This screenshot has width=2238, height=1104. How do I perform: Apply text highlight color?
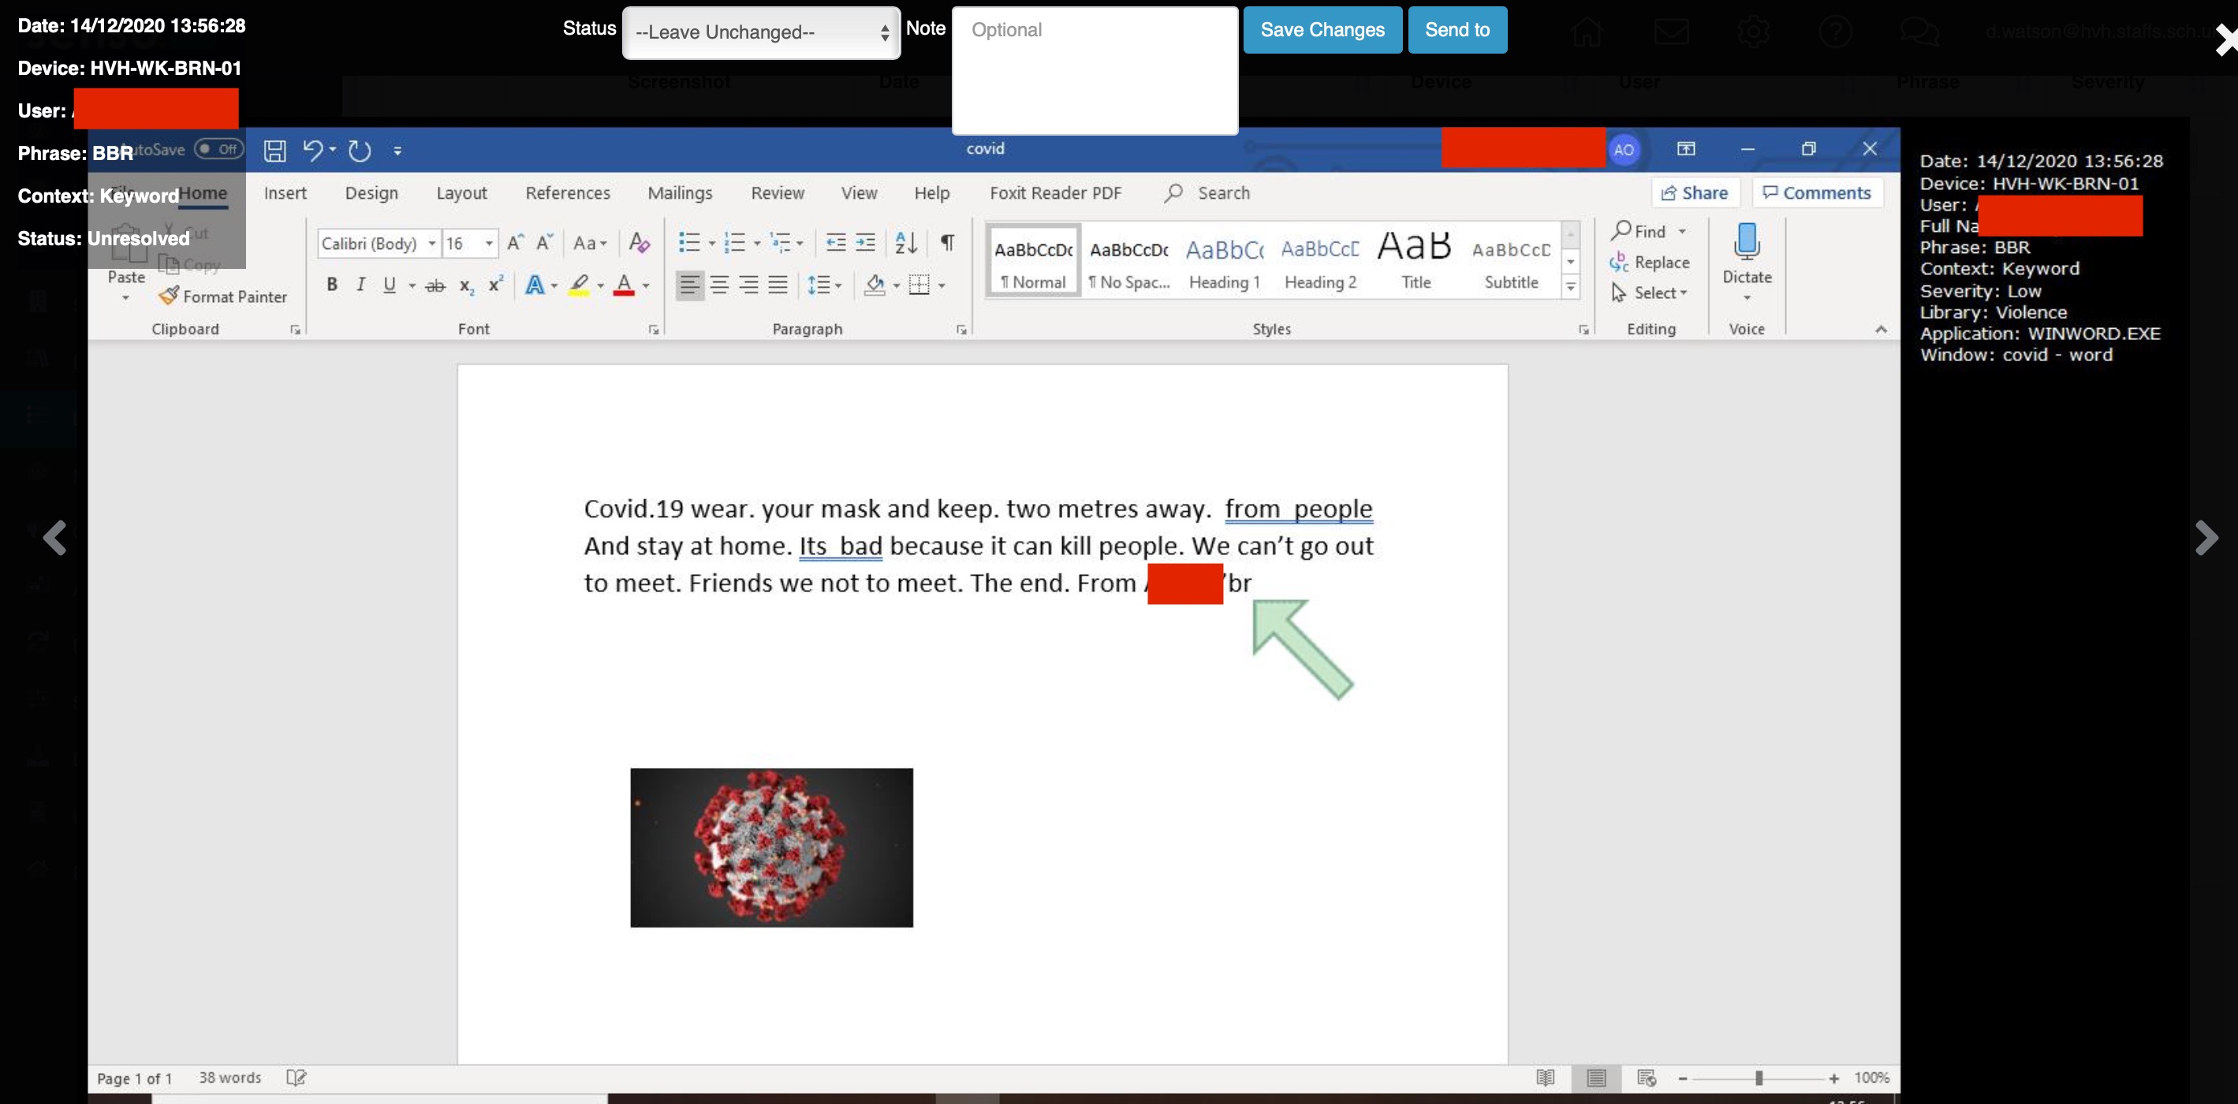click(579, 285)
